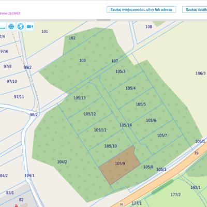
Task: Click the print map icon
Action: point(11,26)
